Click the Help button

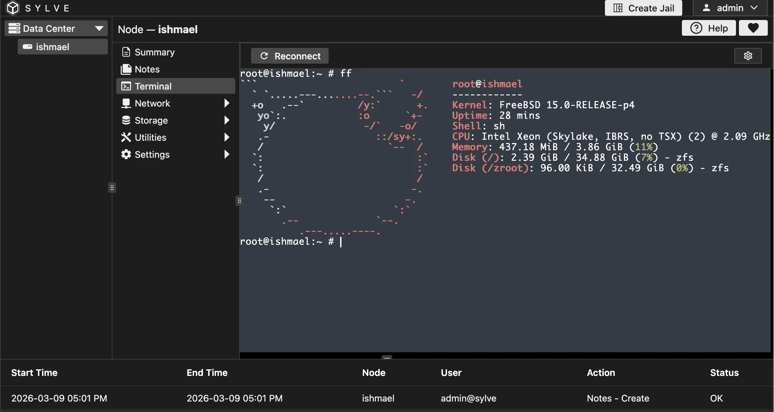(x=708, y=28)
